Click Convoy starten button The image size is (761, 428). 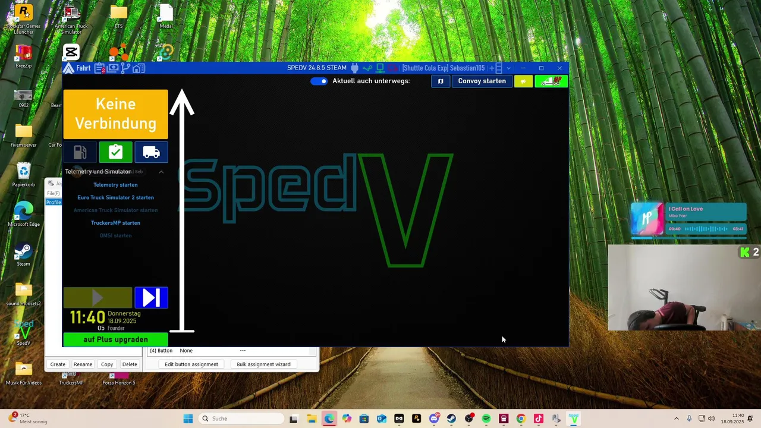click(x=482, y=81)
